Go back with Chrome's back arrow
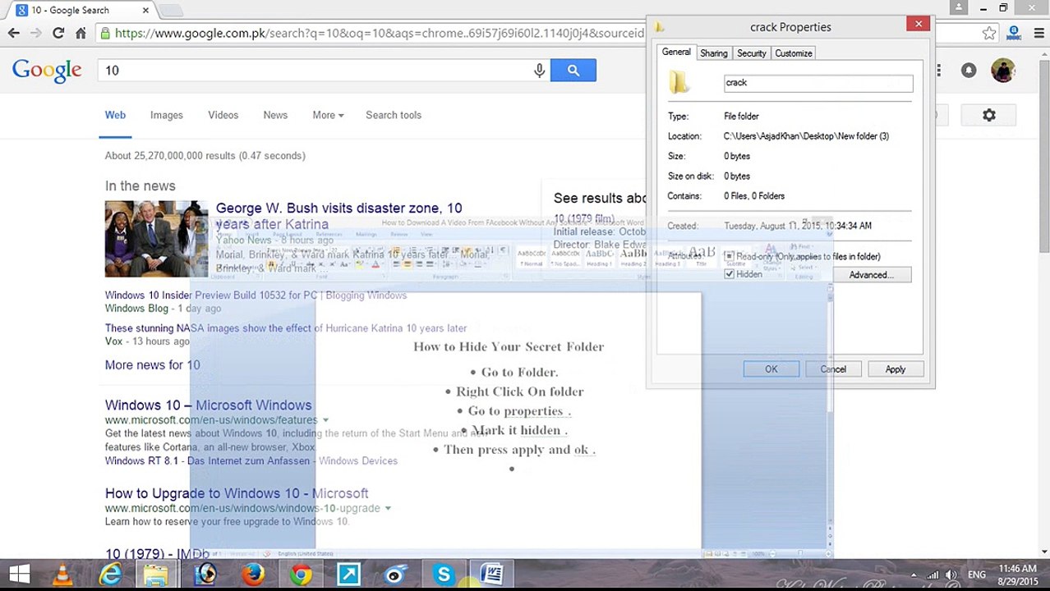Viewport: 1050px width, 591px height. (14, 34)
